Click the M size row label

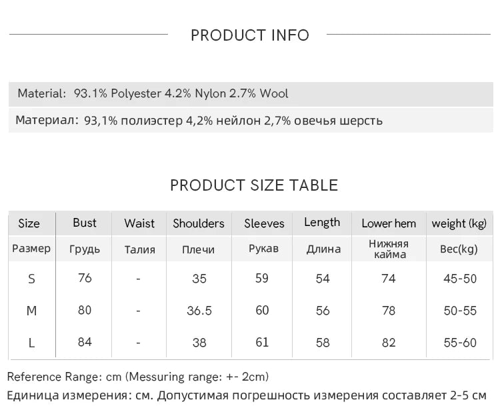(31, 311)
